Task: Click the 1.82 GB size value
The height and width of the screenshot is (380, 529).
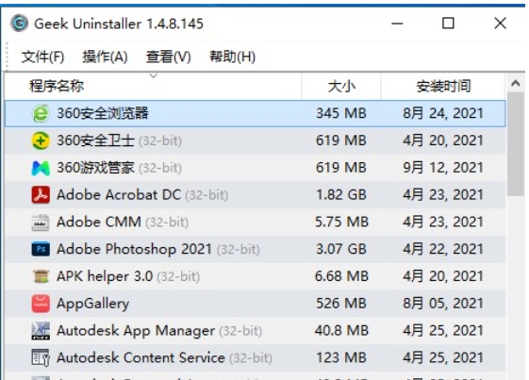Action: pos(341,195)
